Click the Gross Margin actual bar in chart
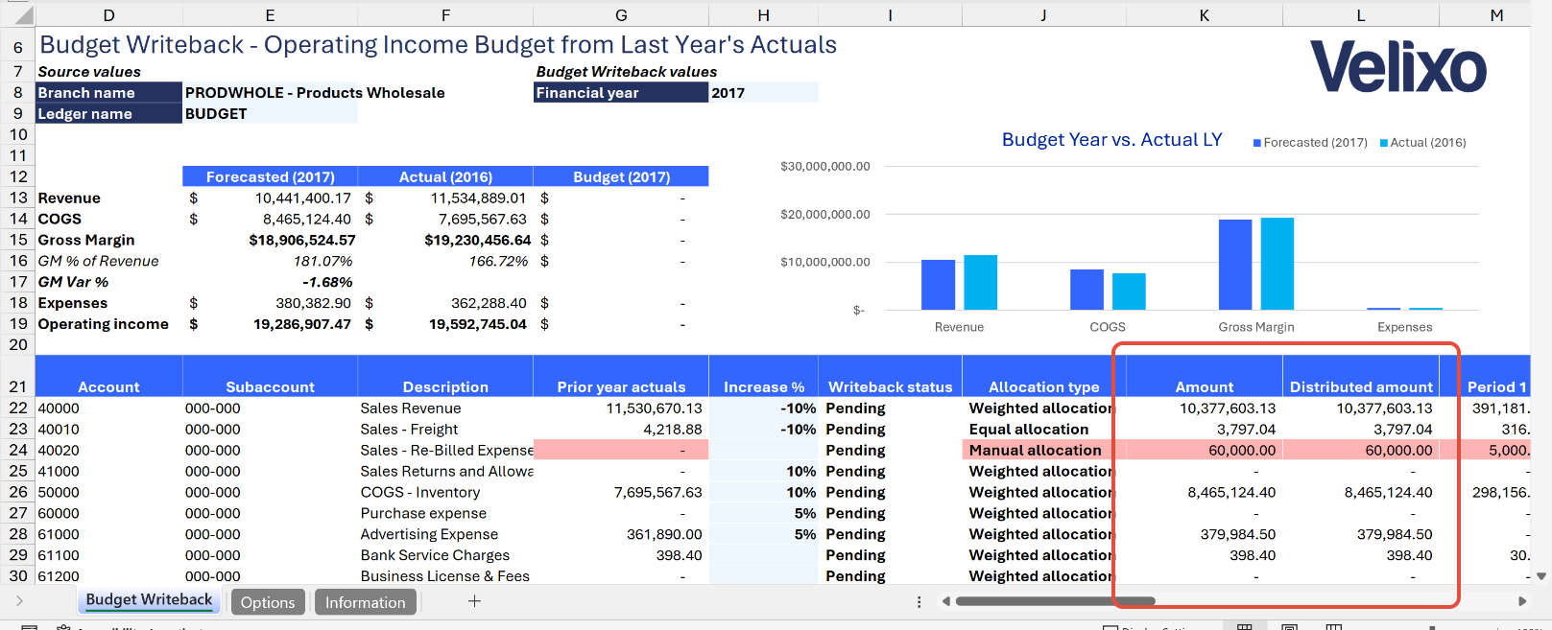Viewport: 1552px width, 630px height. tap(1277, 264)
